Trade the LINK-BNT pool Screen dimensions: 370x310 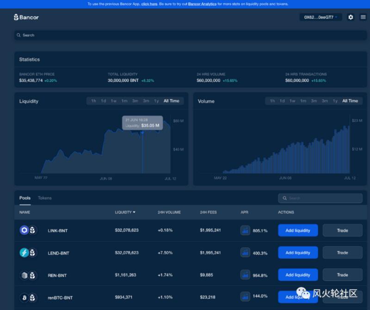[x=342, y=230]
